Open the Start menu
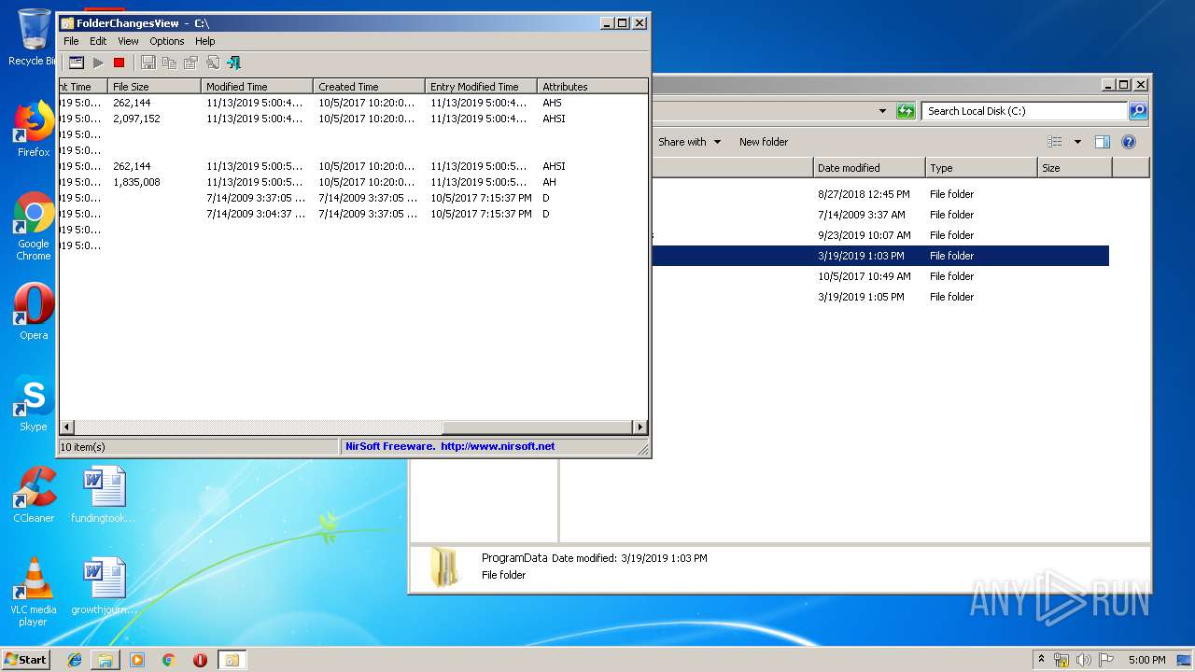The height and width of the screenshot is (672, 1195). (x=25, y=660)
